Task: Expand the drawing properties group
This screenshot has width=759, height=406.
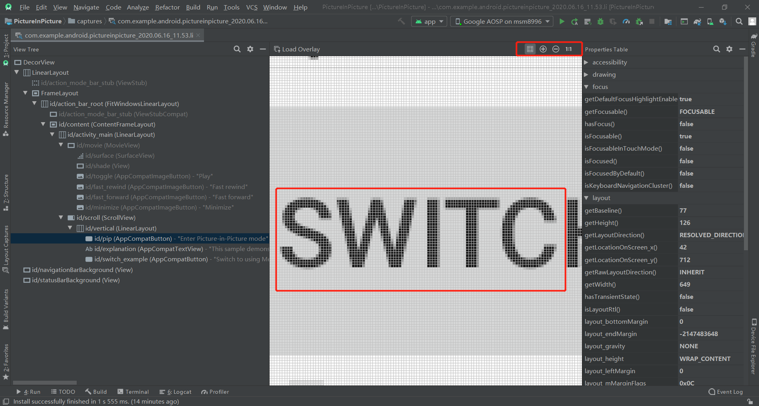Action: tap(586, 75)
